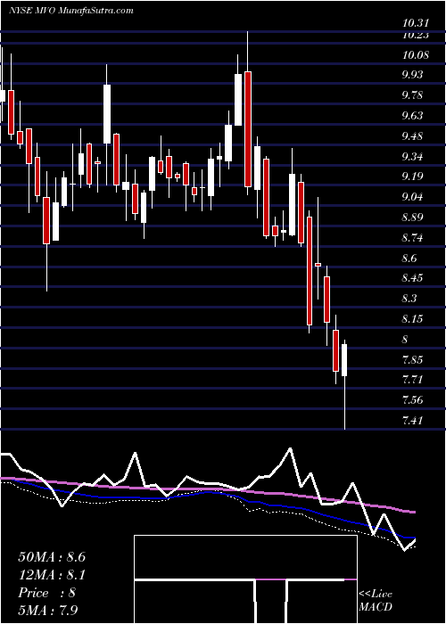
Task: Click the 9.04 price axis label
Action: [x=414, y=197]
